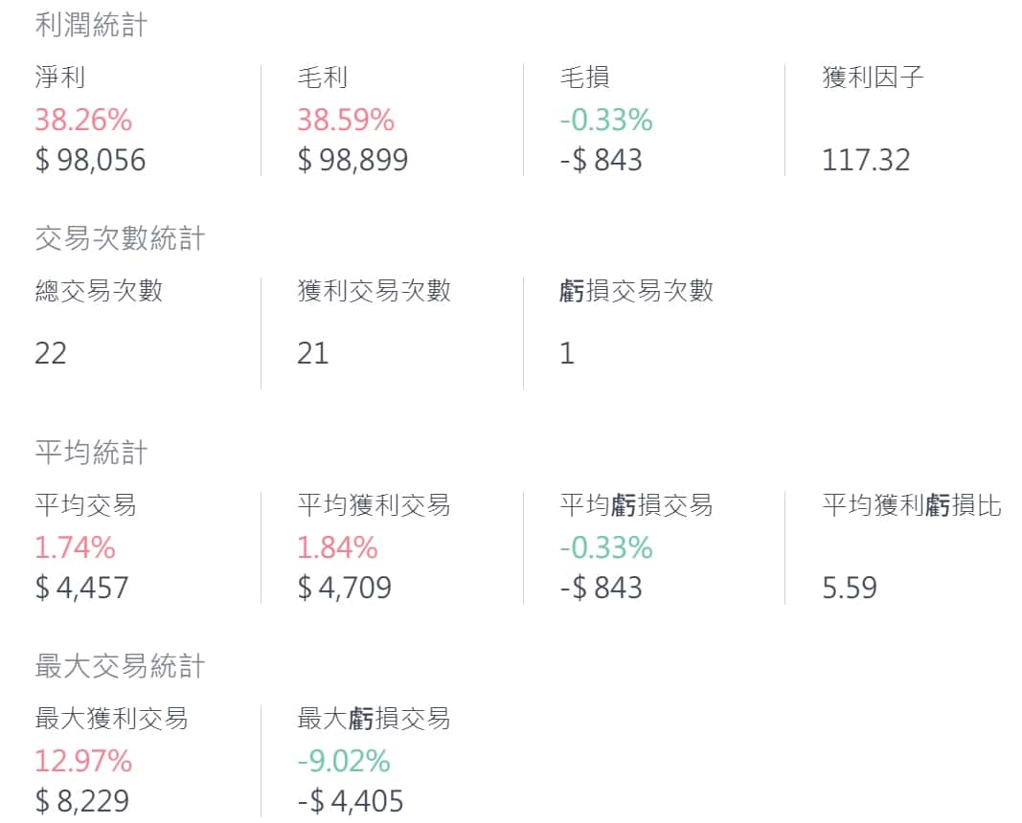The width and height of the screenshot is (1022, 823).
Task: Click the 最大虧損交易 amount -$ 4,405
Action: pyautogui.click(x=351, y=800)
